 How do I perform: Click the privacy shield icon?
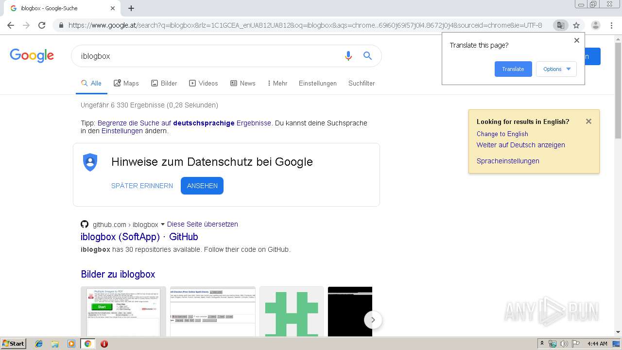(90, 162)
